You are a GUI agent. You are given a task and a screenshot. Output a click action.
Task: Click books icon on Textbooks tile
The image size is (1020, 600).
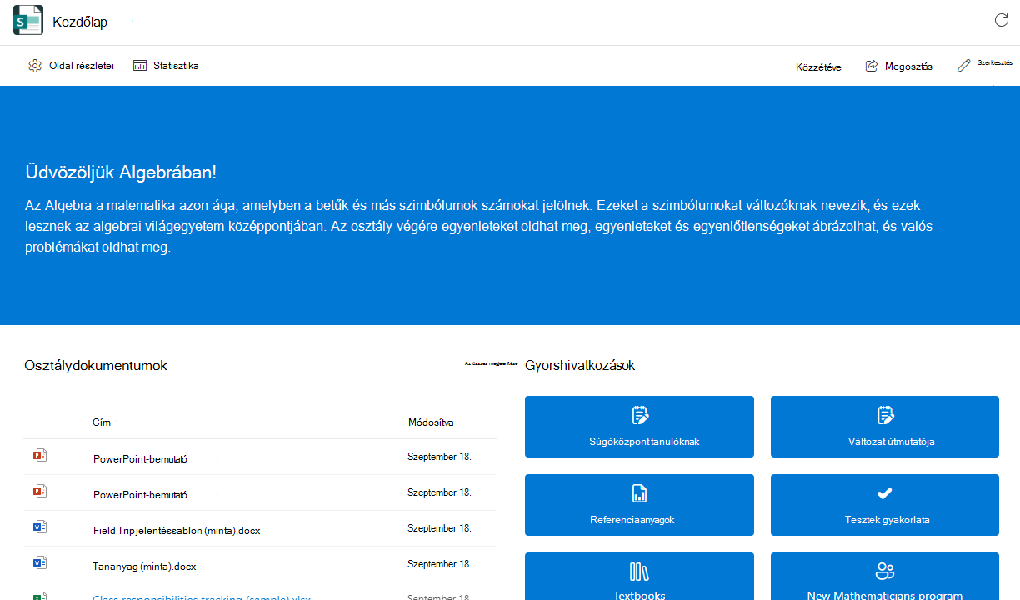639,572
